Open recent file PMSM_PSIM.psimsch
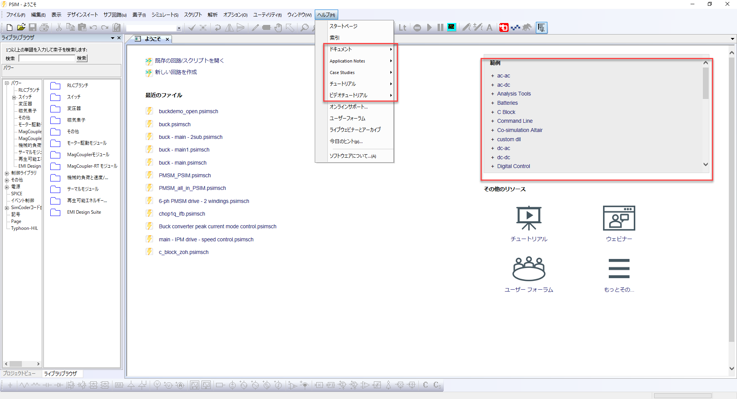Viewport: 737px width, 399px height. (185, 175)
